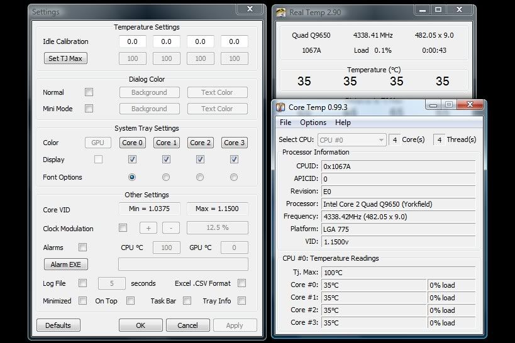Viewport: 515px width, 343px height.
Task: Close the Real Temp window
Action: pyautogui.click(x=459, y=10)
